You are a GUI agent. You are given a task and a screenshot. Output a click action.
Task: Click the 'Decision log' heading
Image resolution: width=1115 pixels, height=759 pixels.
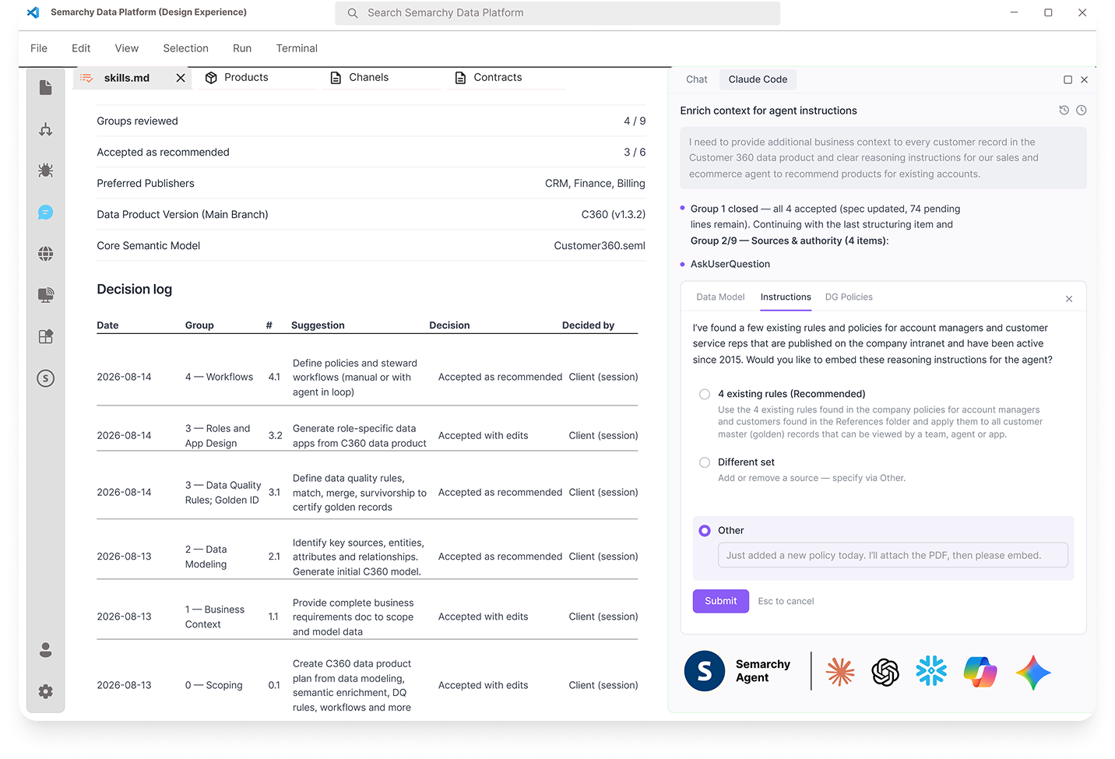(135, 290)
